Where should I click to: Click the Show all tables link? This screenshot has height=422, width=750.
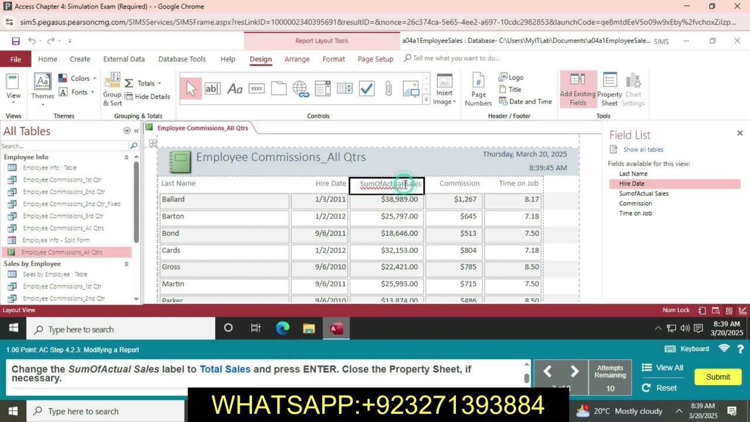tap(643, 149)
